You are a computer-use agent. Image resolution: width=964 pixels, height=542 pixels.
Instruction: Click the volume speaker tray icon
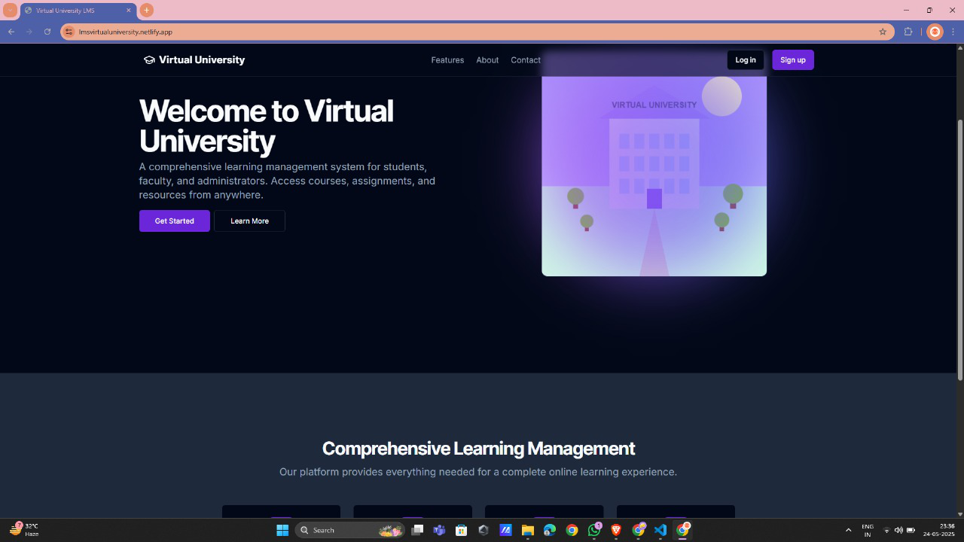[898, 531]
